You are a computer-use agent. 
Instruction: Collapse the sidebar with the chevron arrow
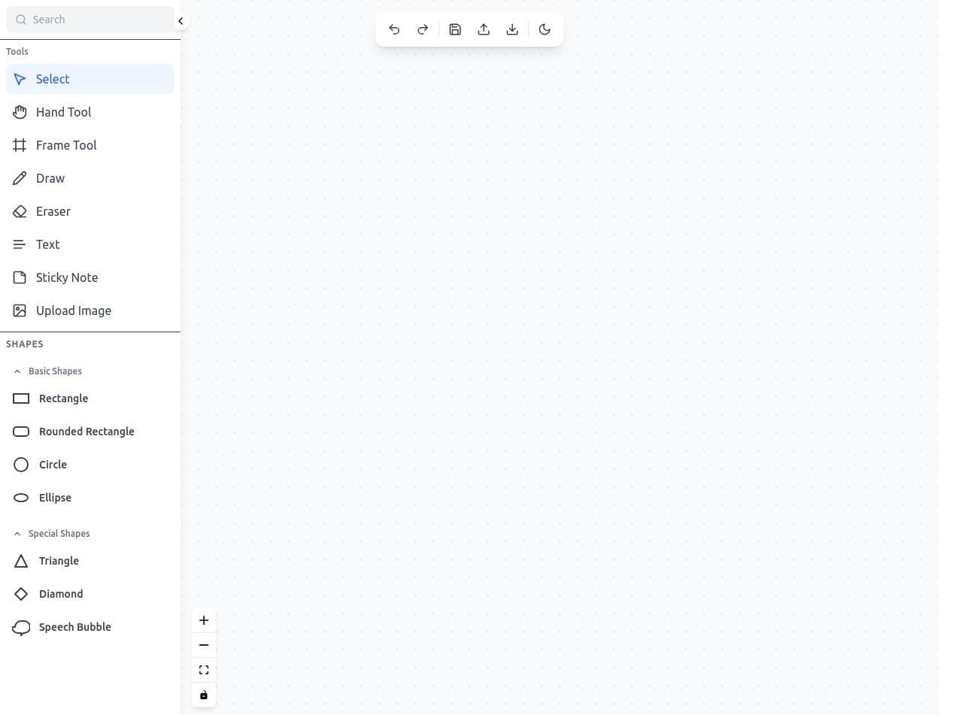[181, 21]
